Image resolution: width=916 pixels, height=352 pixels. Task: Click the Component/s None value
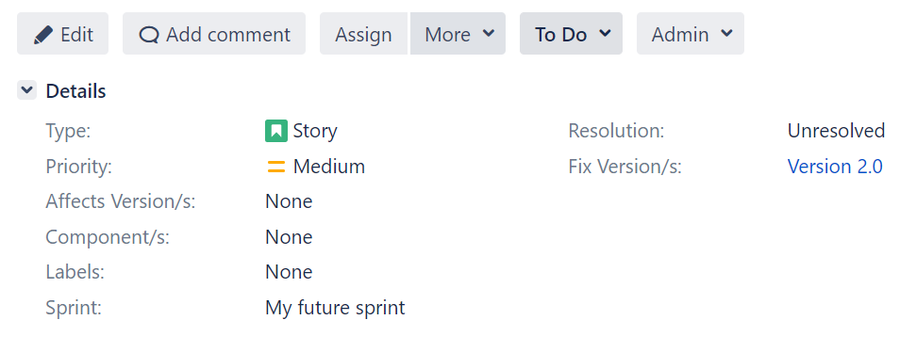click(x=289, y=237)
